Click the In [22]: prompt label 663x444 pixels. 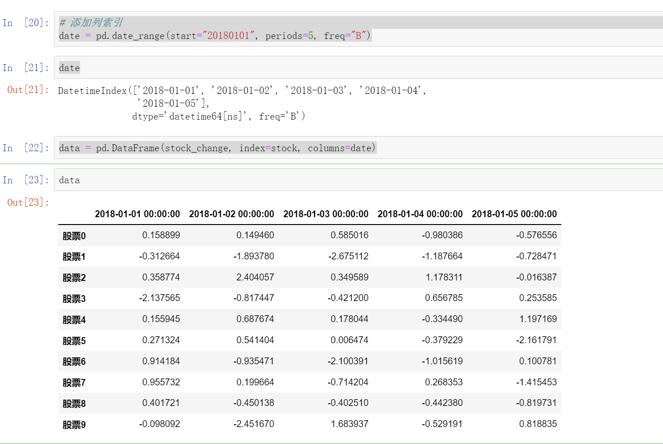[26, 148]
